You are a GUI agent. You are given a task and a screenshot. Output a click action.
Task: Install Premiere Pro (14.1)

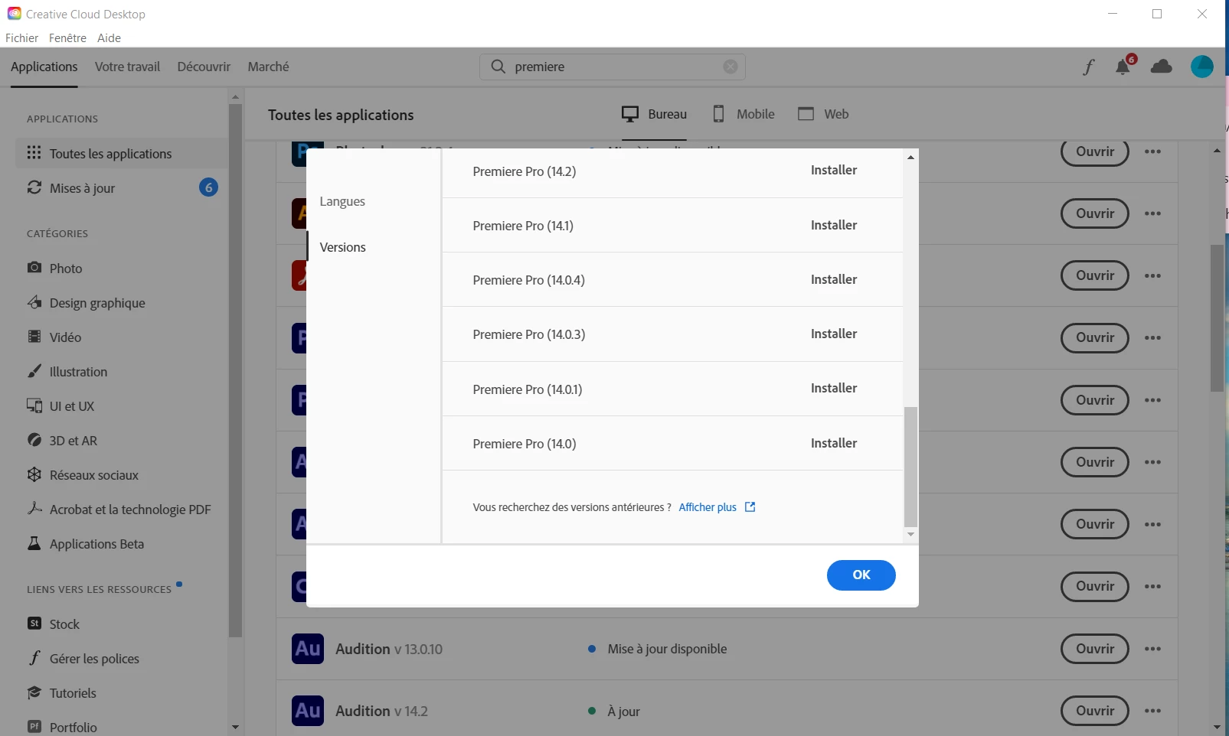834,225
